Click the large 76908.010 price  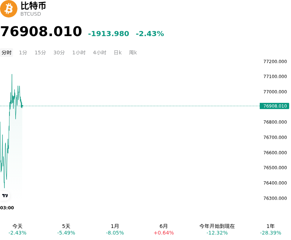41,31
